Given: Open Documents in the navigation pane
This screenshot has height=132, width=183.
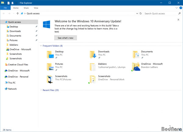Looking at the screenshot, I should tap(15, 36).
